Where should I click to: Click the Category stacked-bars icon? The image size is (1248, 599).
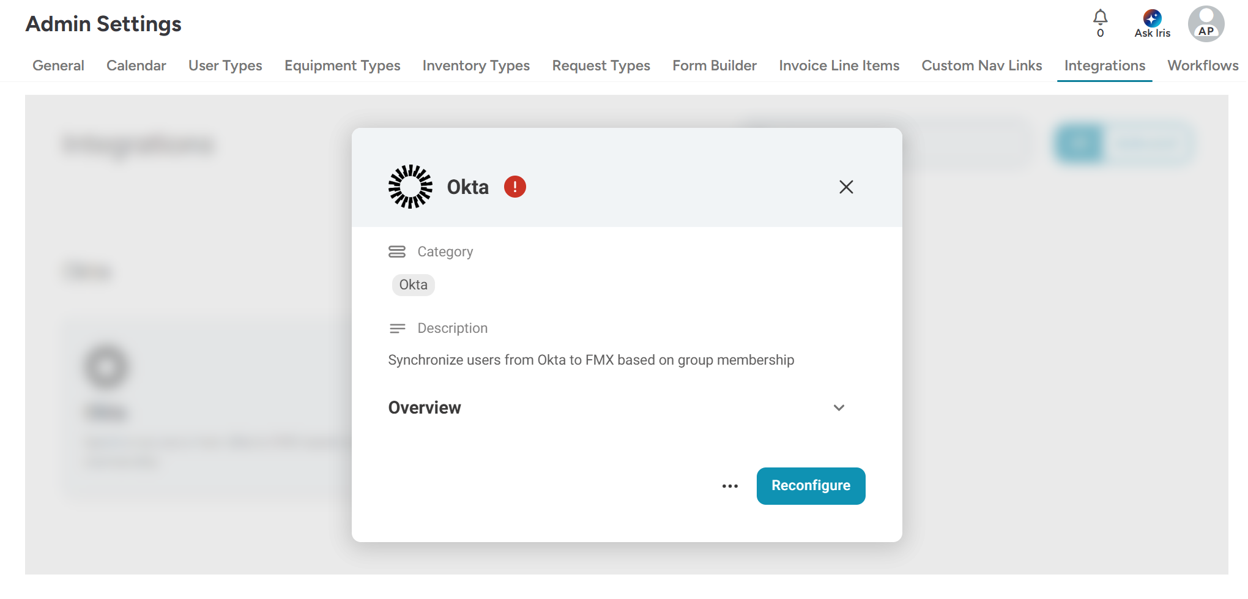coord(397,251)
